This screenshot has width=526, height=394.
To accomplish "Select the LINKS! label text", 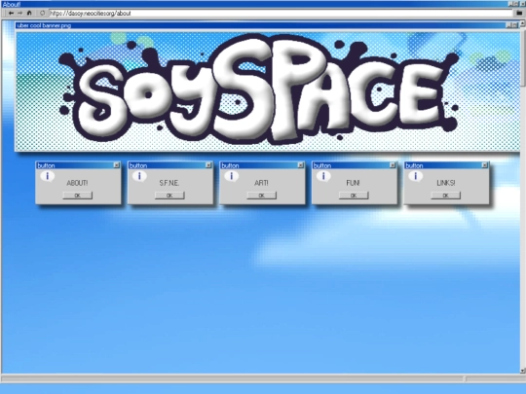I will tap(446, 183).
